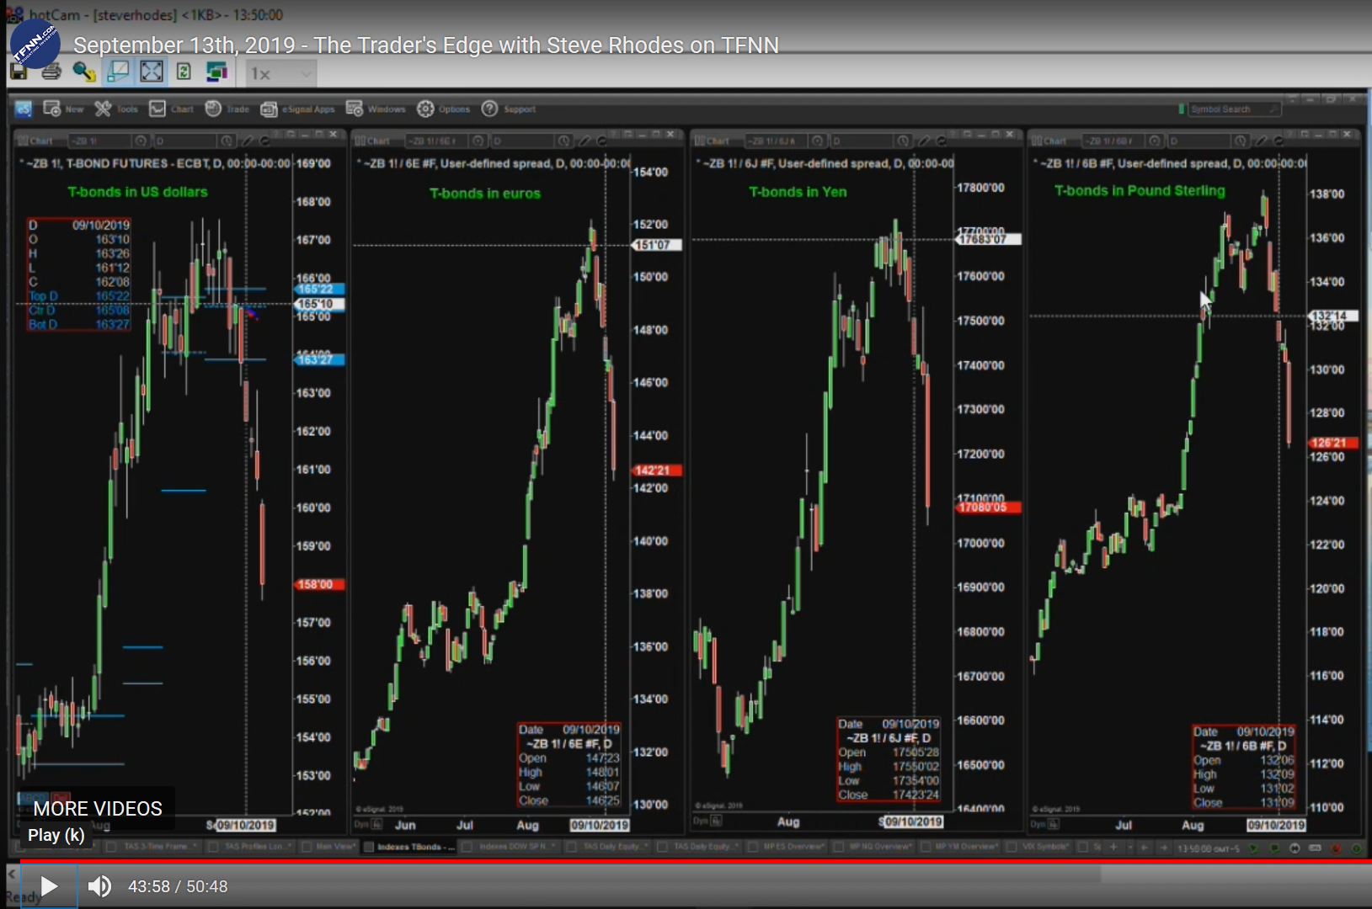Image resolution: width=1372 pixels, height=909 pixels.
Task: Click the 126'21 red price label on Sterling chart
Action: coord(1333,443)
